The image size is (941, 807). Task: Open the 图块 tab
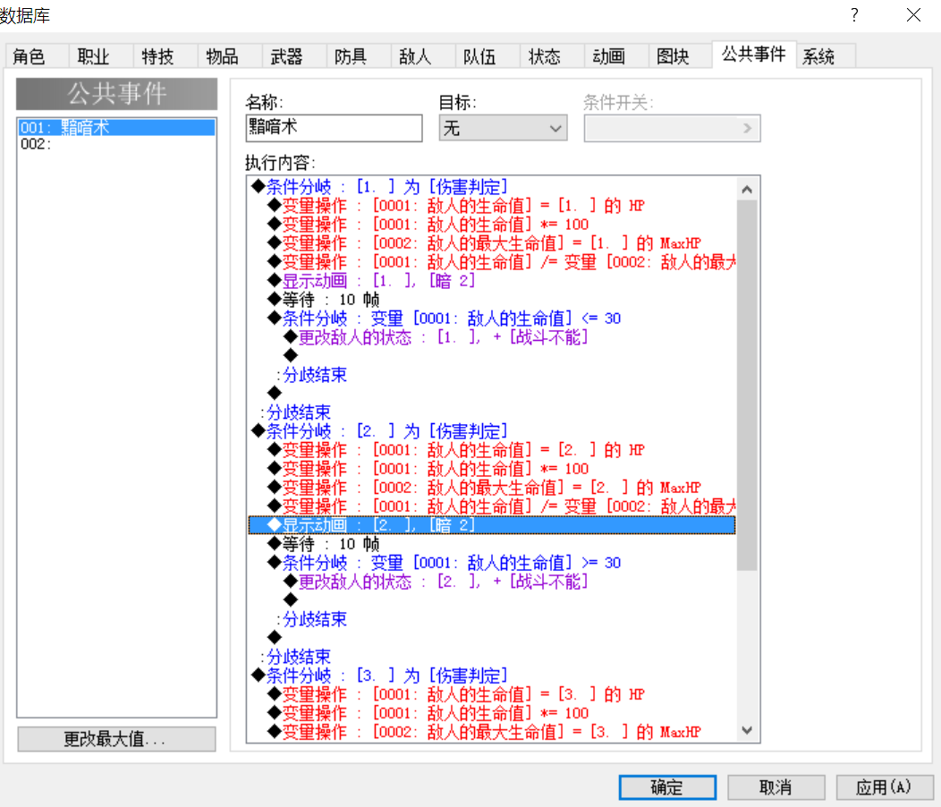click(680, 56)
